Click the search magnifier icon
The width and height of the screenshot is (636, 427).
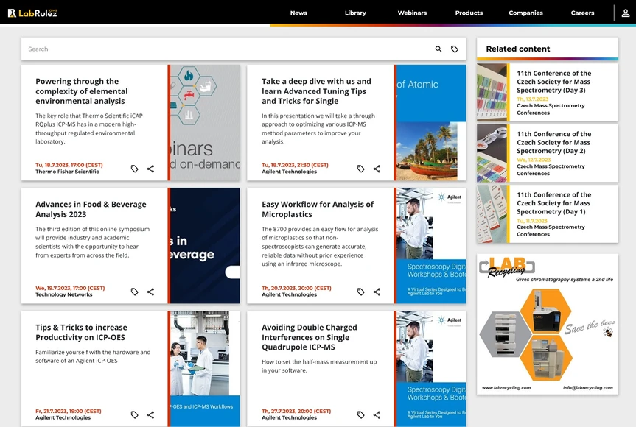[x=438, y=49]
